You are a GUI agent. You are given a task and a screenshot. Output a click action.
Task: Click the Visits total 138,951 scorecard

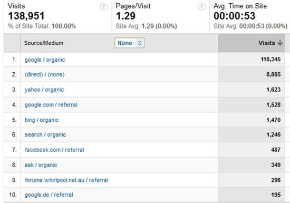57,16
